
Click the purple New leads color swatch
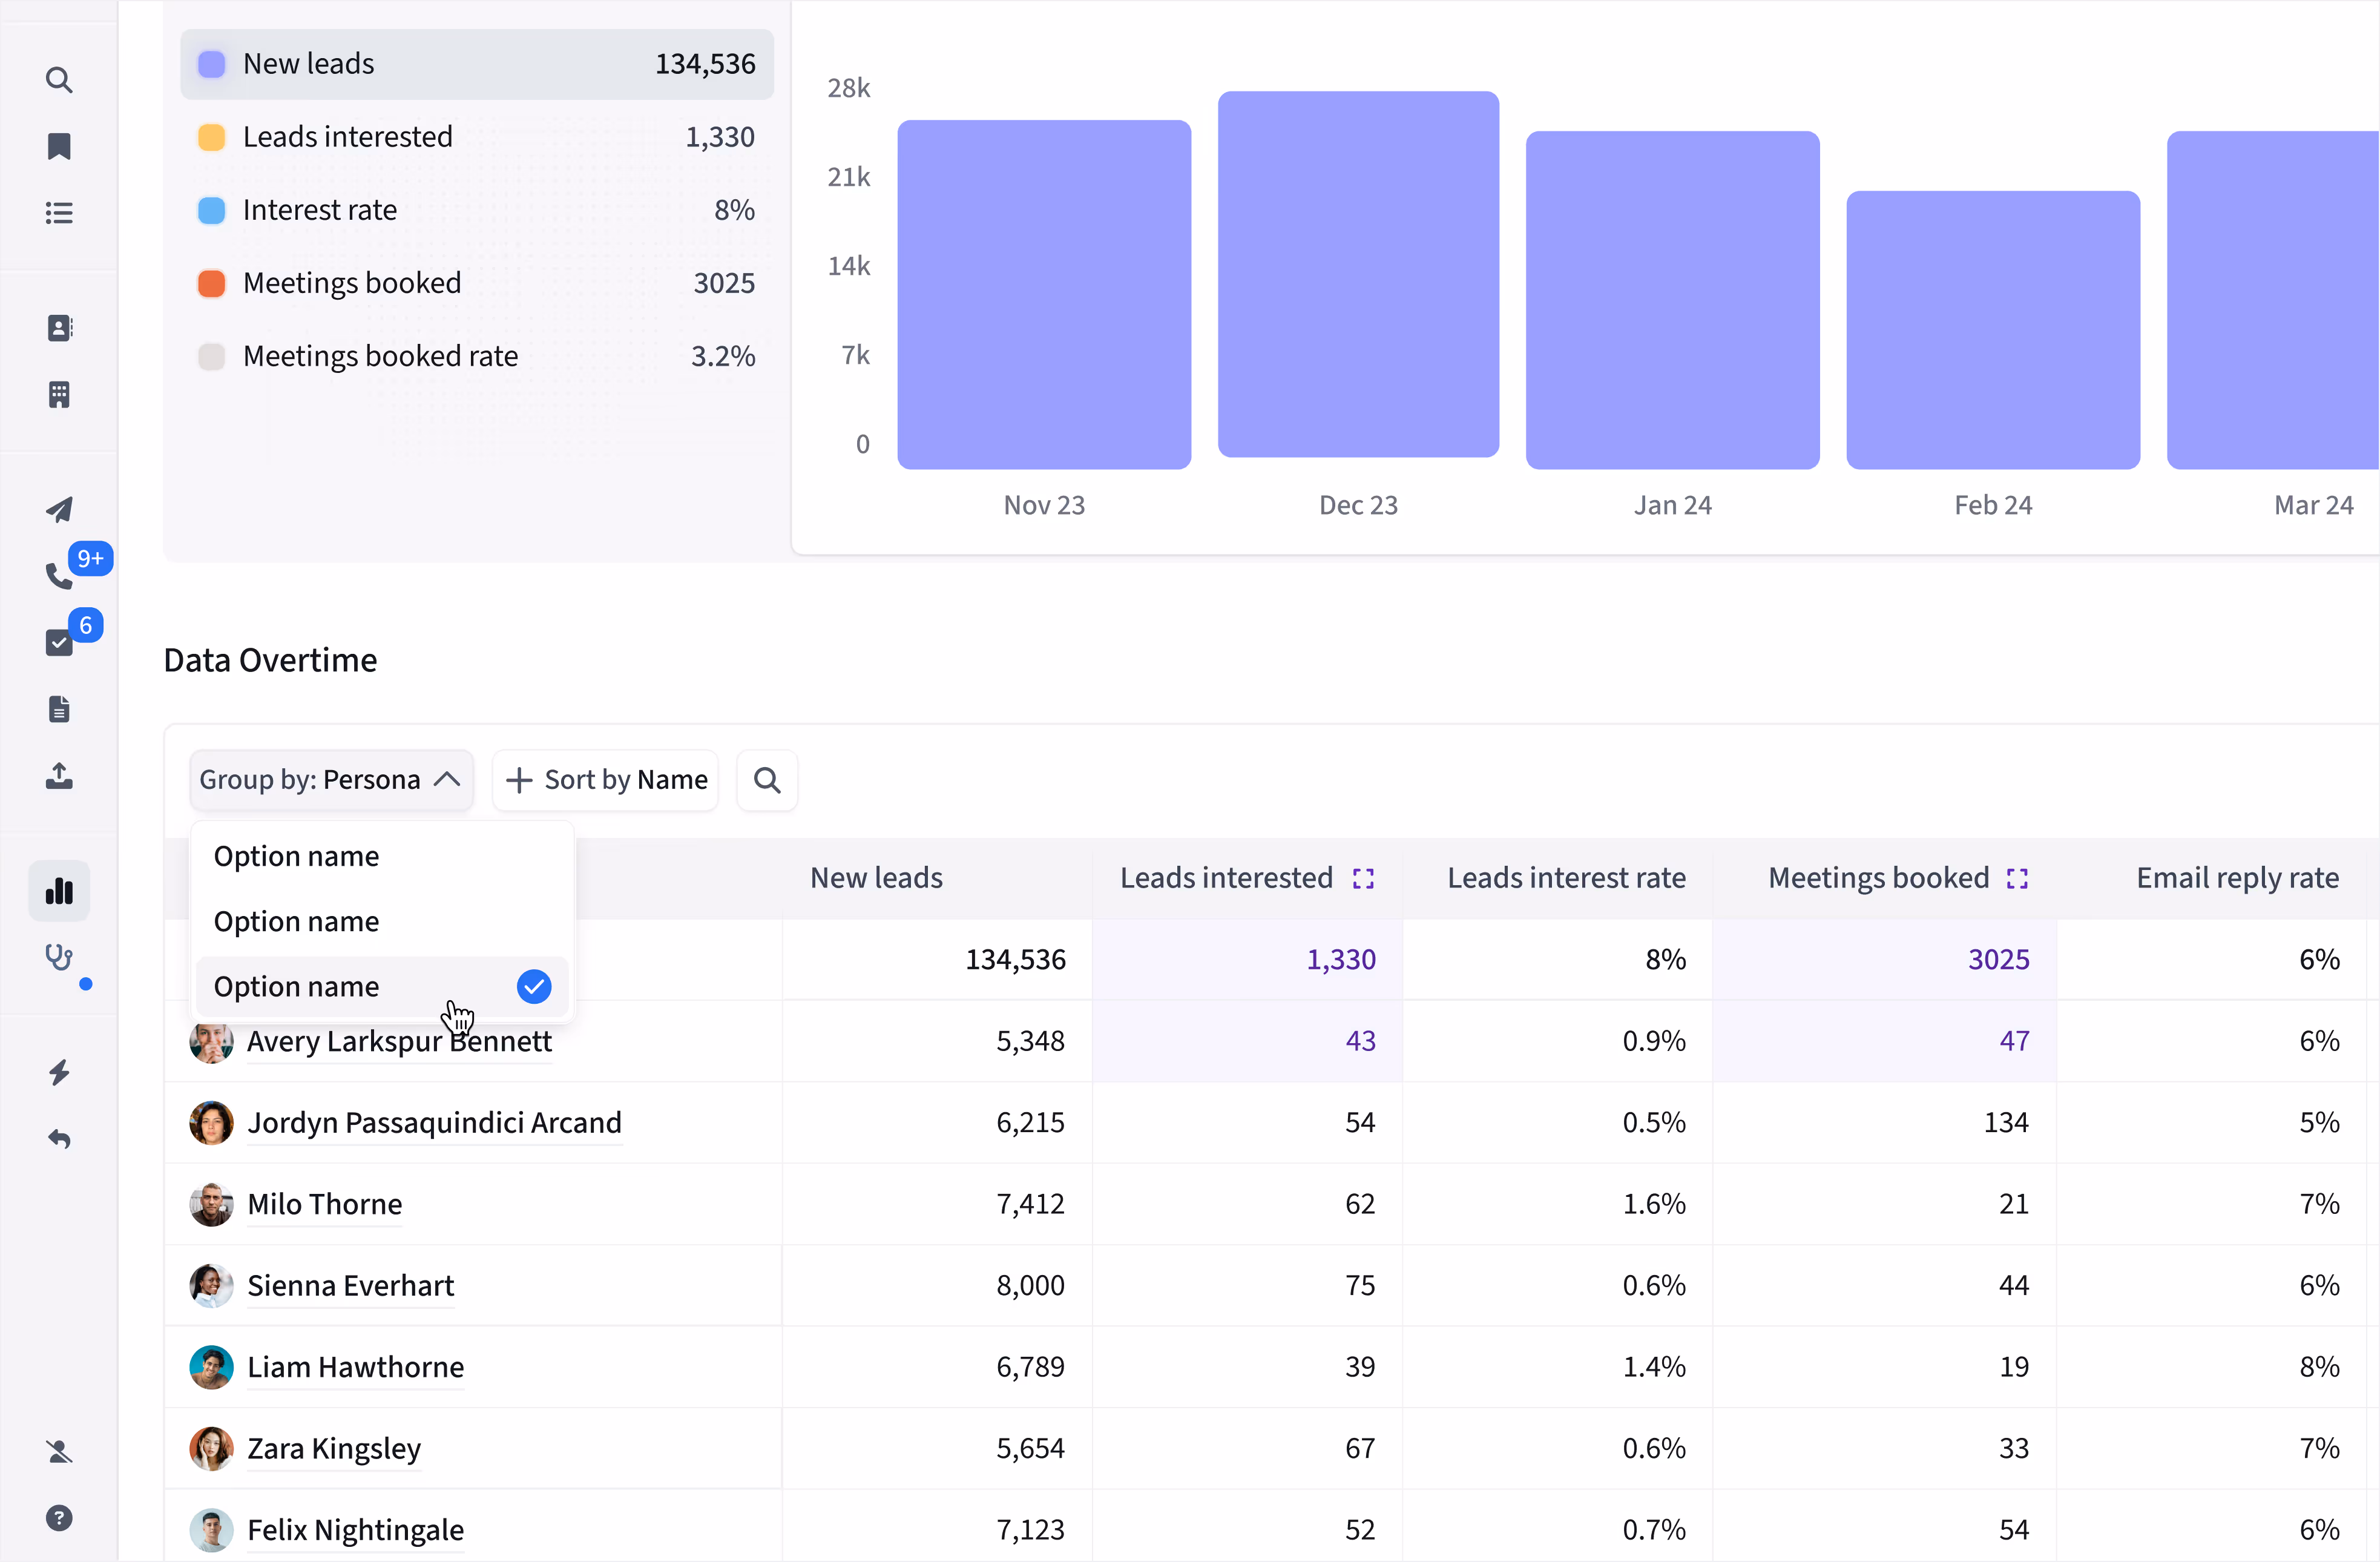(211, 64)
